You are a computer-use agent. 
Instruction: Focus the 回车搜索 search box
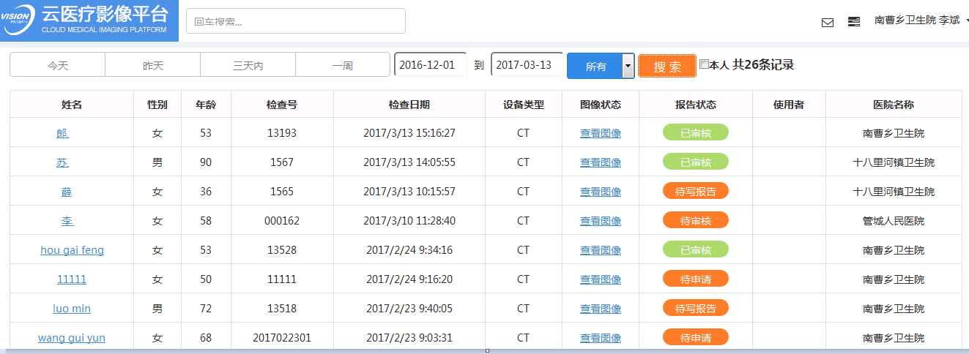coord(296,21)
